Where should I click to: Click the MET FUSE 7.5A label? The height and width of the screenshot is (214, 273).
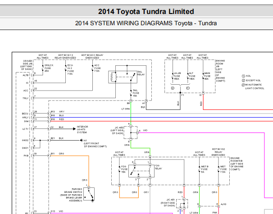(223, 169)
